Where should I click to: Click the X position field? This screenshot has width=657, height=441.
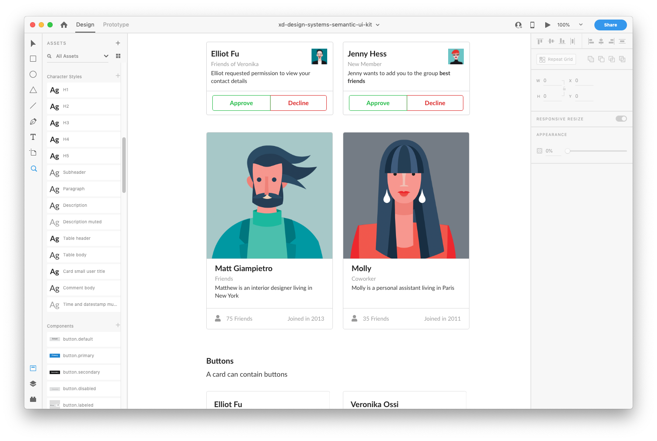tap(584, 81)
